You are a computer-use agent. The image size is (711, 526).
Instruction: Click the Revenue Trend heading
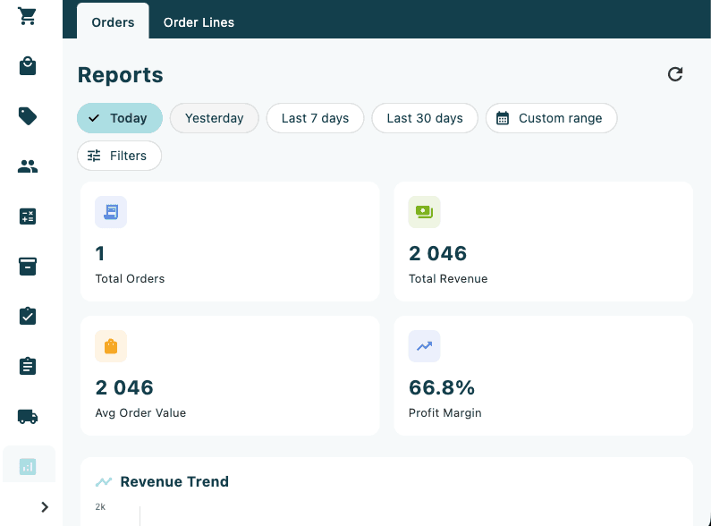pos(174,481)
